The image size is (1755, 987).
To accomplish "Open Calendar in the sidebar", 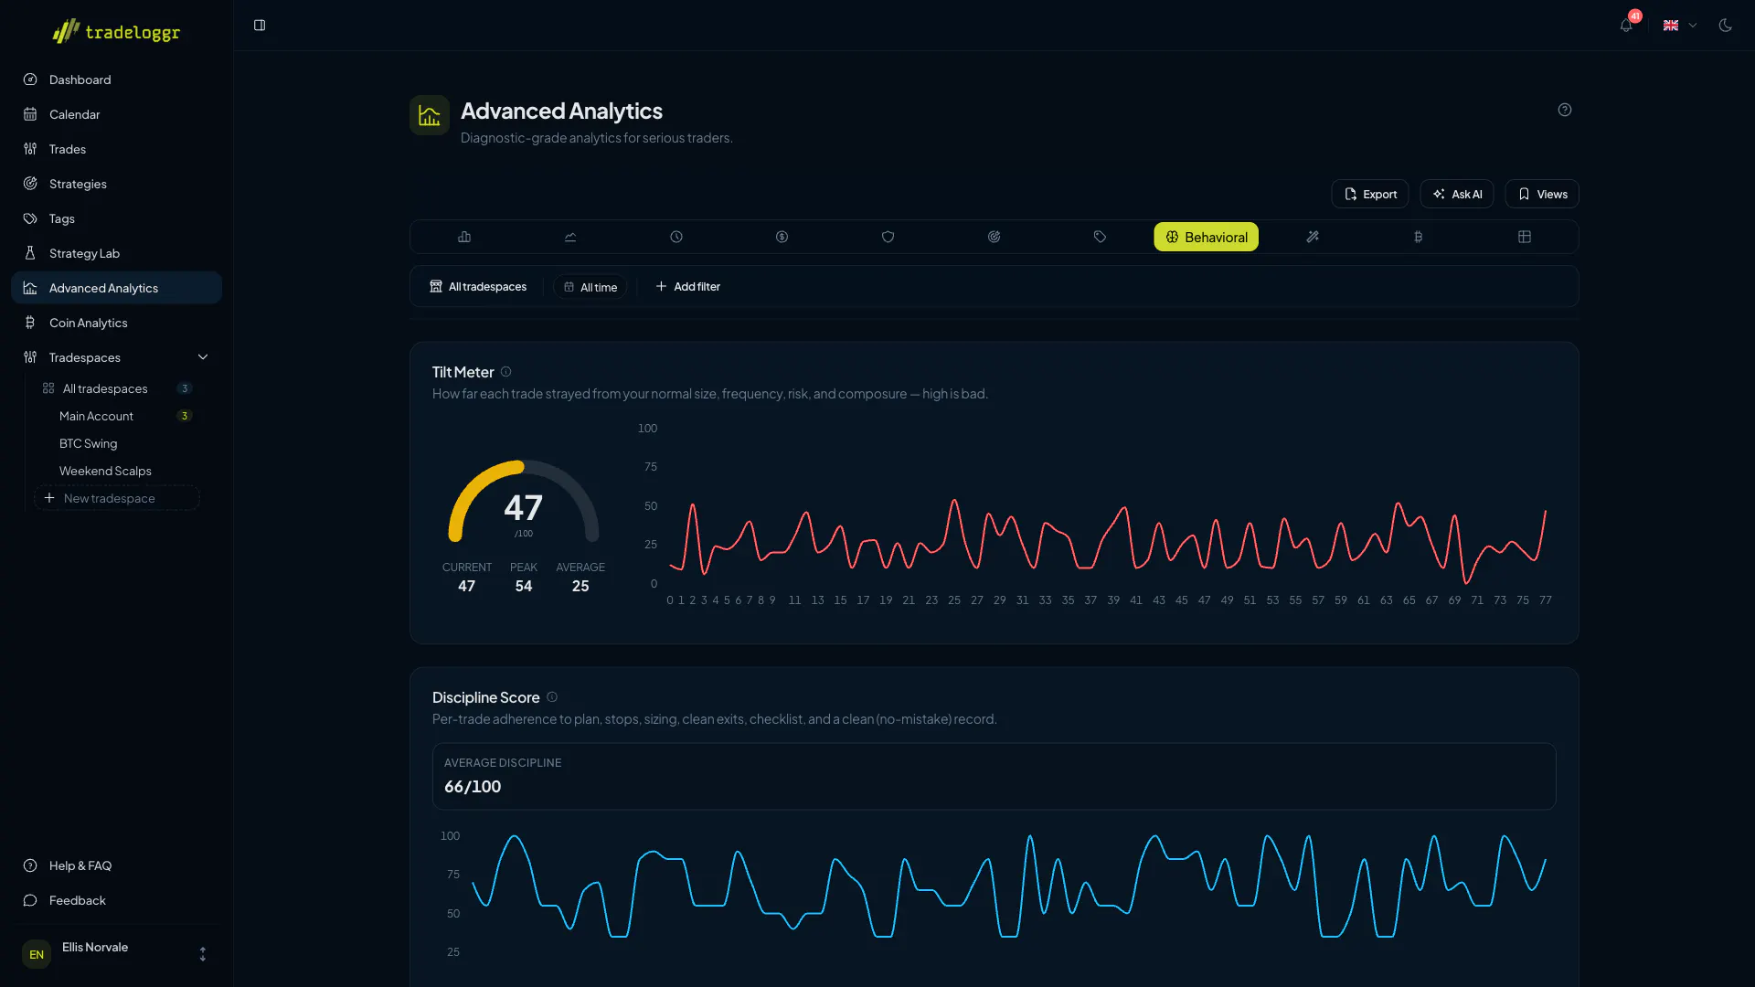I will click(116, 114).
